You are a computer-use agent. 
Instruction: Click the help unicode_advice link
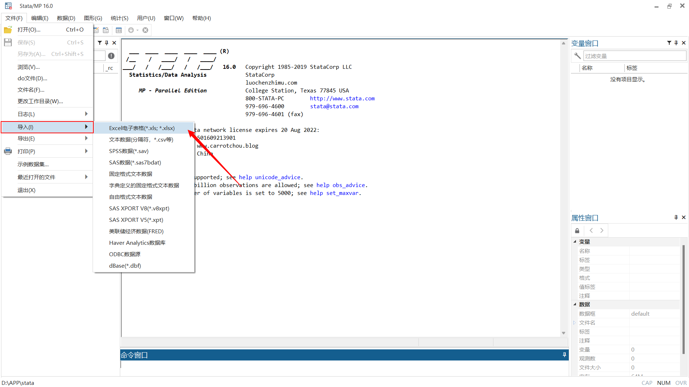269,177
